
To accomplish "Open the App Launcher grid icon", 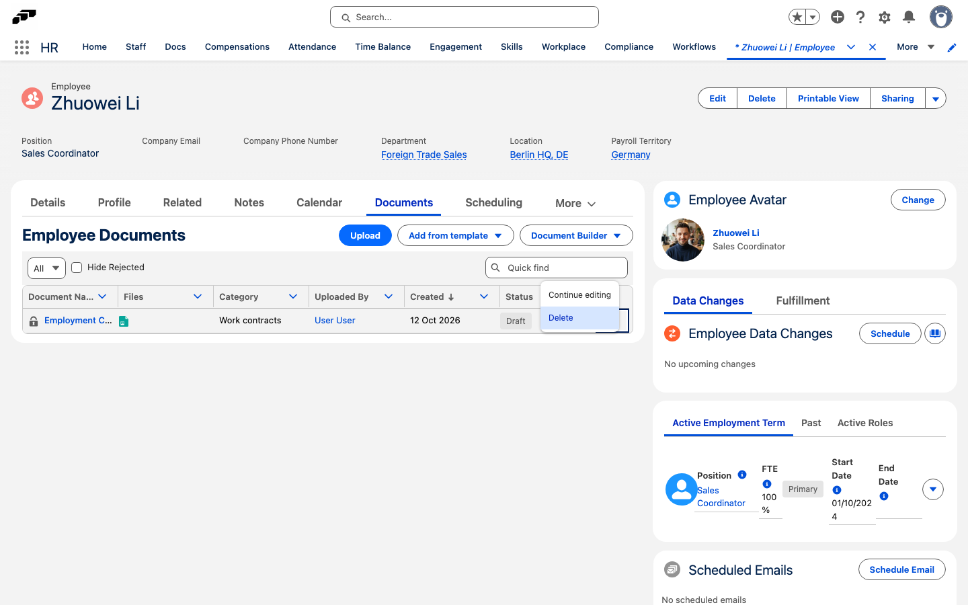I will point(22,47).
